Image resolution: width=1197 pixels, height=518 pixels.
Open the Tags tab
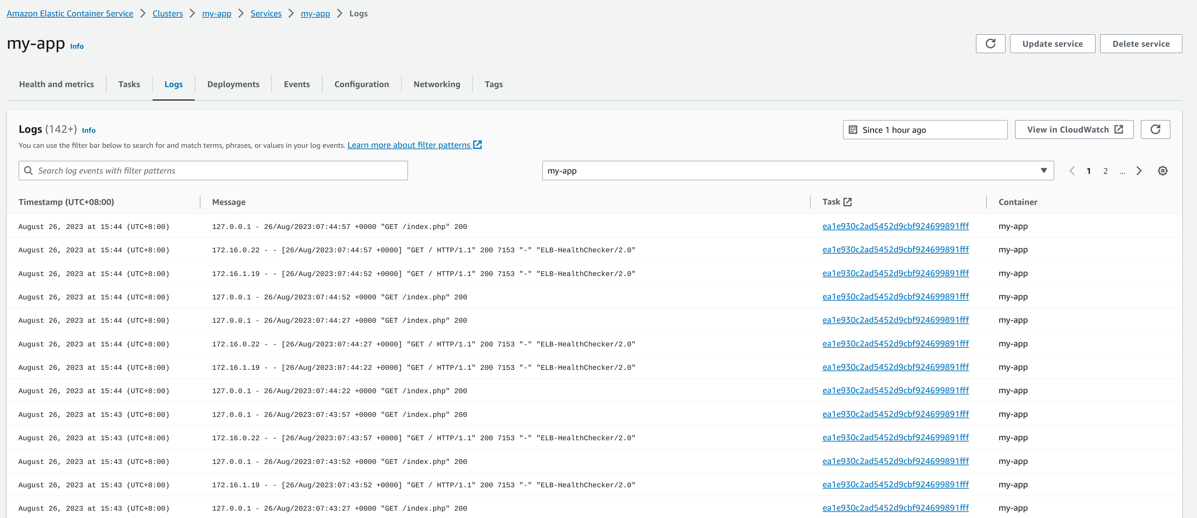point(493,84)
